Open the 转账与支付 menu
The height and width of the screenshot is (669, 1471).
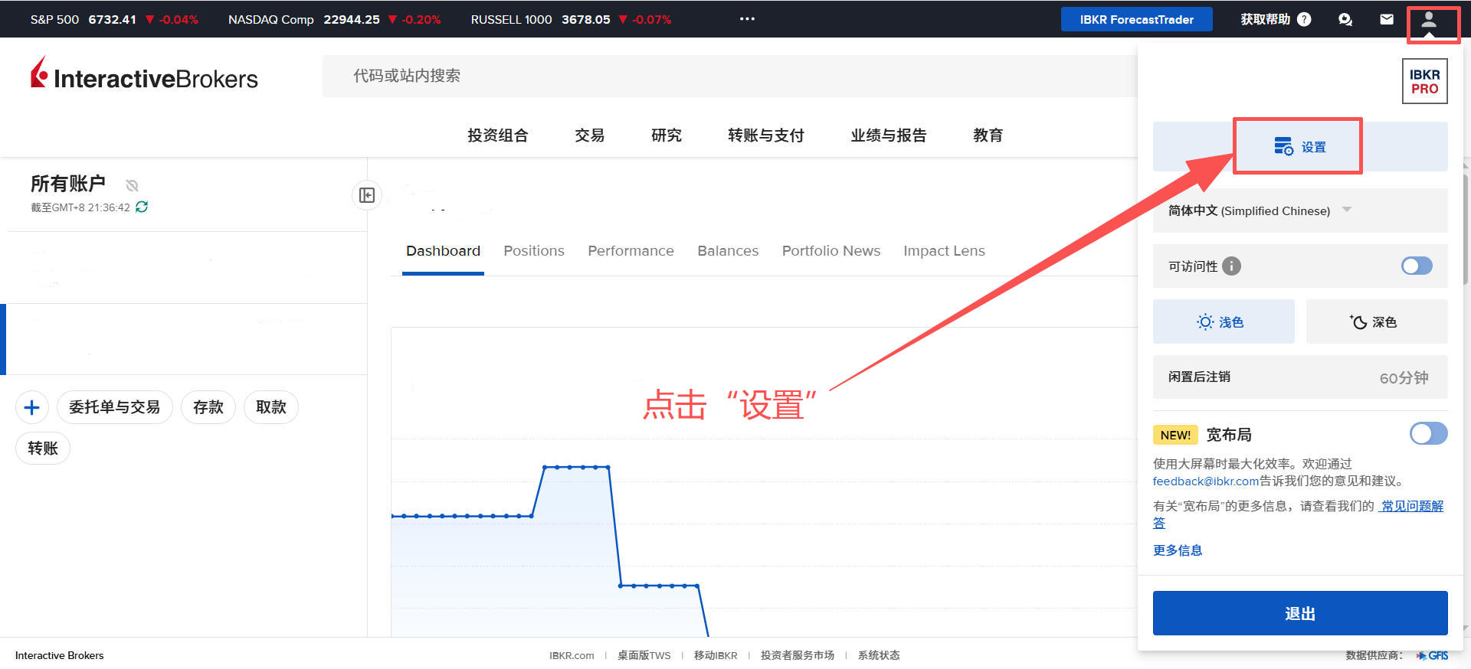[x=765, y=135]
